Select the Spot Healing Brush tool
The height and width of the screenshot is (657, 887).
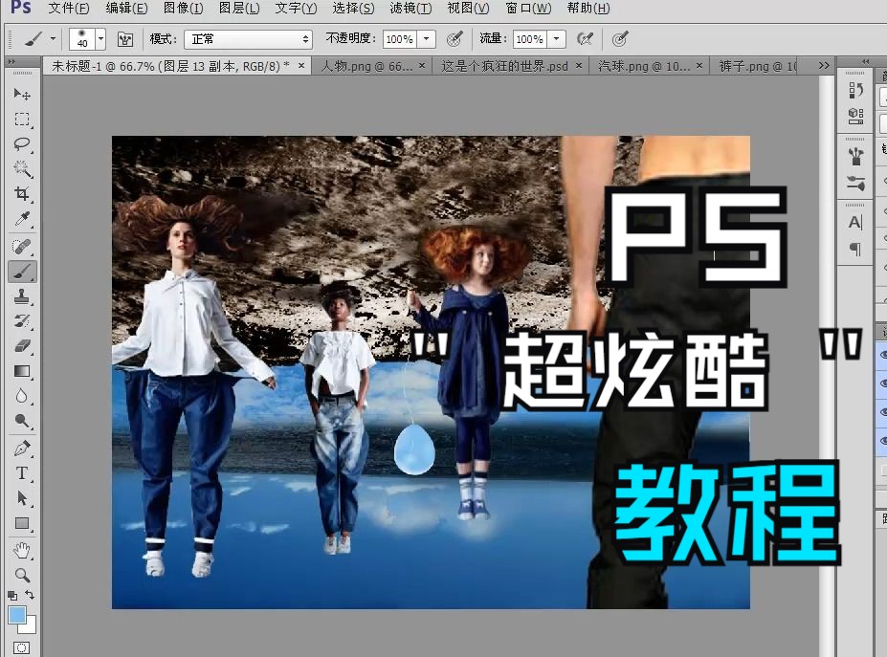pos(22,247)
